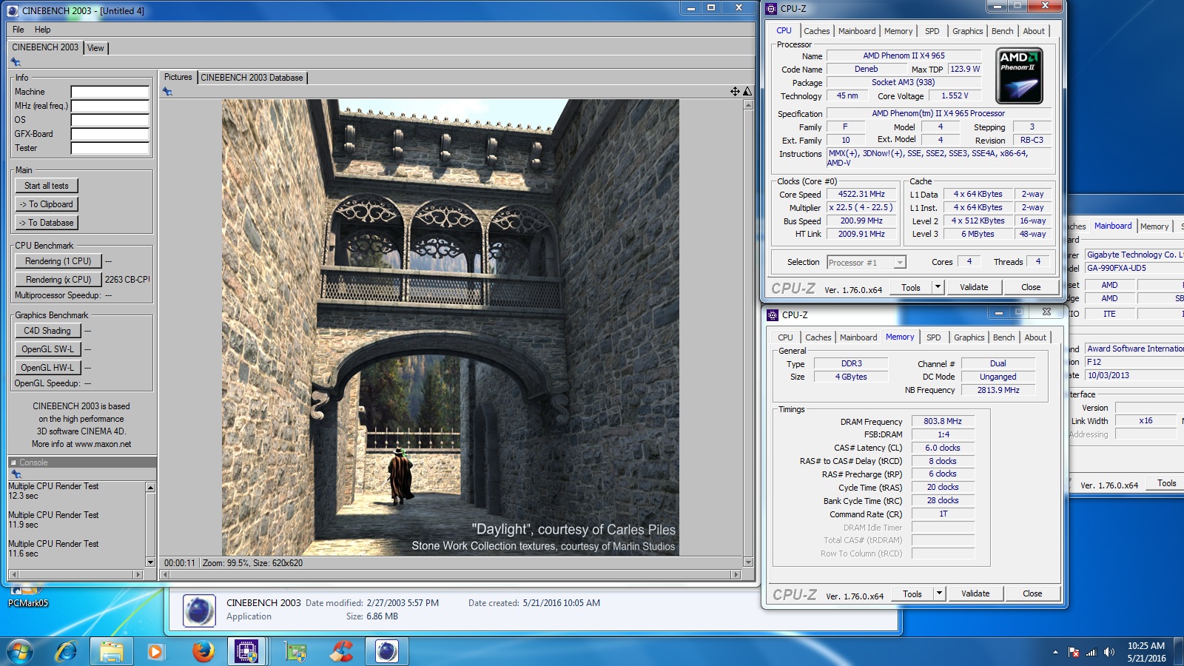Viewport: 1184px width, 666px height.
Task: Click the move/pan crosshair icon above the picture
Action: tap(735, 92)
